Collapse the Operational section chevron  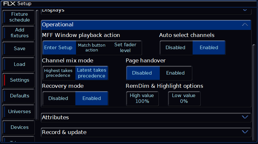tap(245, 25)
